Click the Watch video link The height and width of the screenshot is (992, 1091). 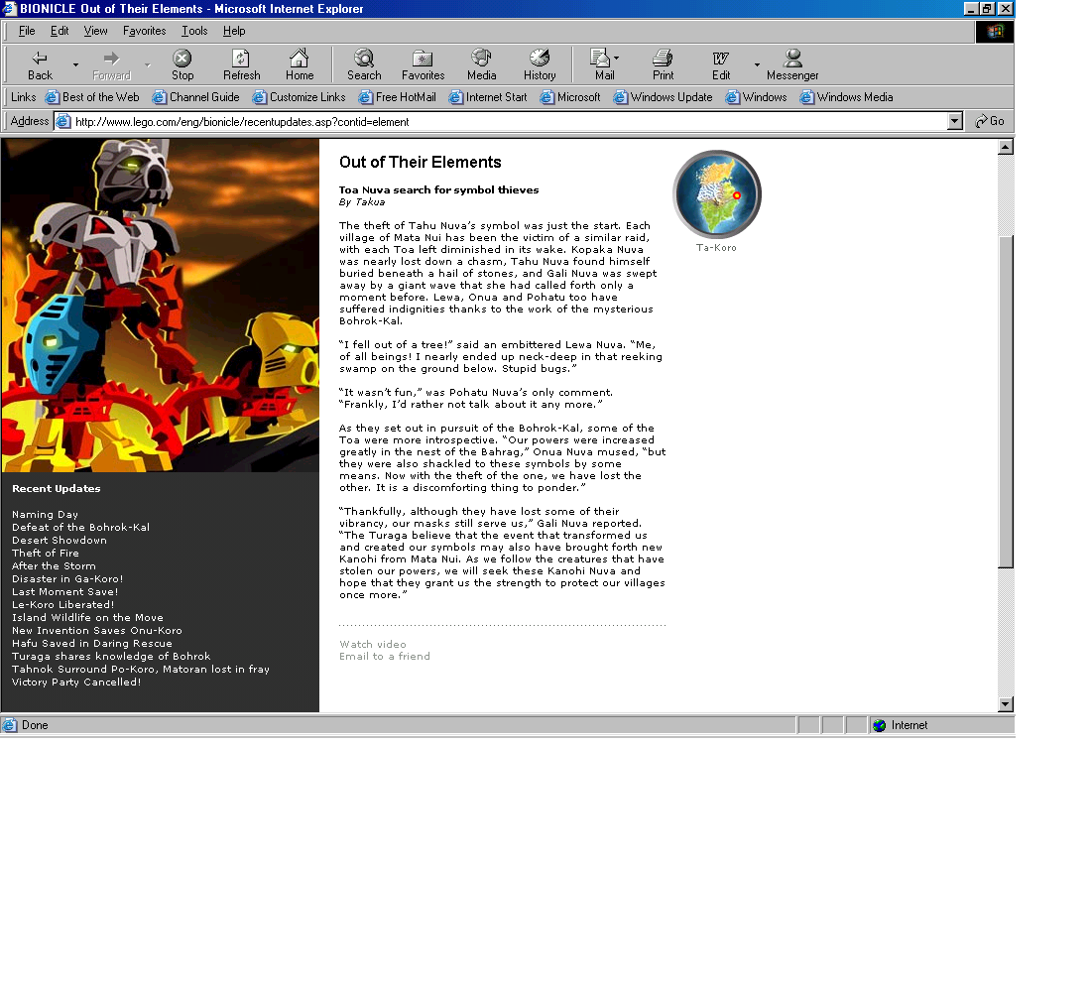click(x=373, y=644)
